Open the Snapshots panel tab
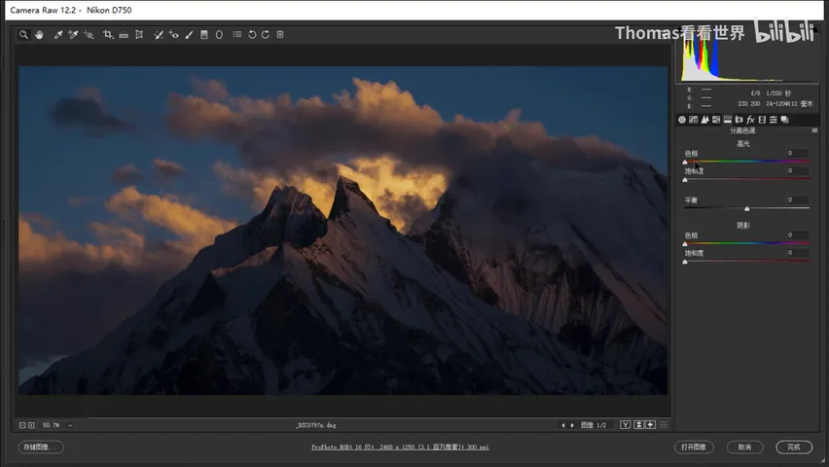The width and height of the screenshot is (829, 467). (784, 120)
